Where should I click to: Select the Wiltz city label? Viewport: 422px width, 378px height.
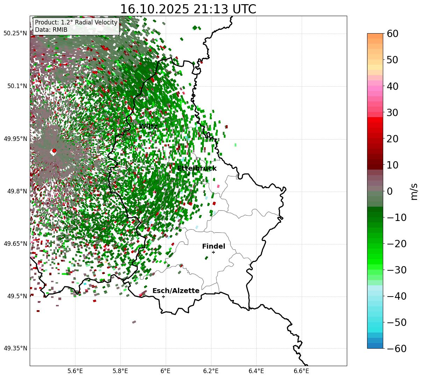[148, 126]
